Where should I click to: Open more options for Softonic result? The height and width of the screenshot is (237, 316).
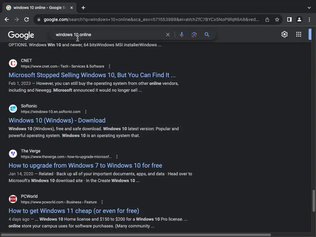click(86, 112)
